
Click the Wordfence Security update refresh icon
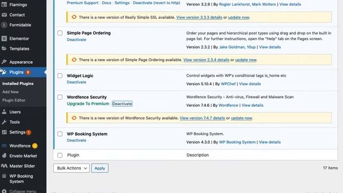pyautogui.click(x=74, y=118)
